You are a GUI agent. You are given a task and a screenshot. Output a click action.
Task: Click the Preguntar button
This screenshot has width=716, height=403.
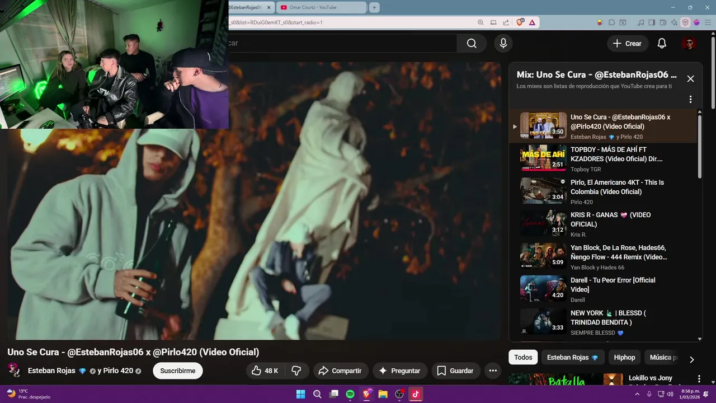click(x=399, y=371)
